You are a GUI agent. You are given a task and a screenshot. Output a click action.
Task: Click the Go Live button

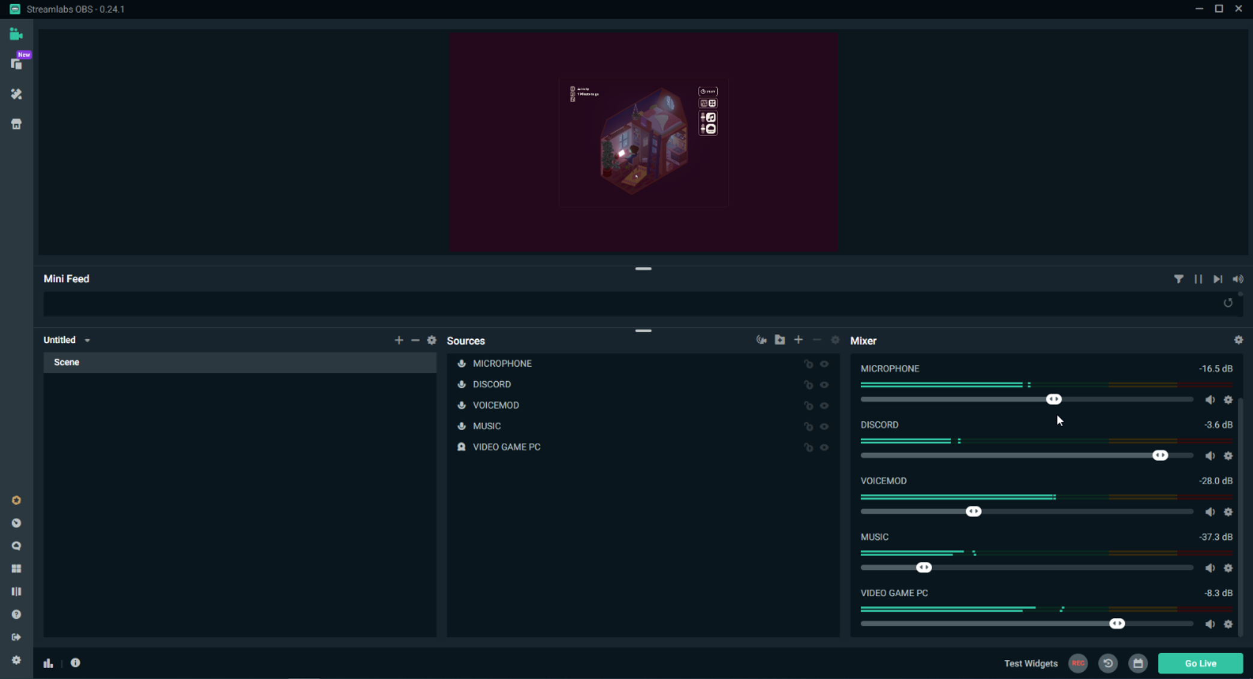pos(1200,663)
